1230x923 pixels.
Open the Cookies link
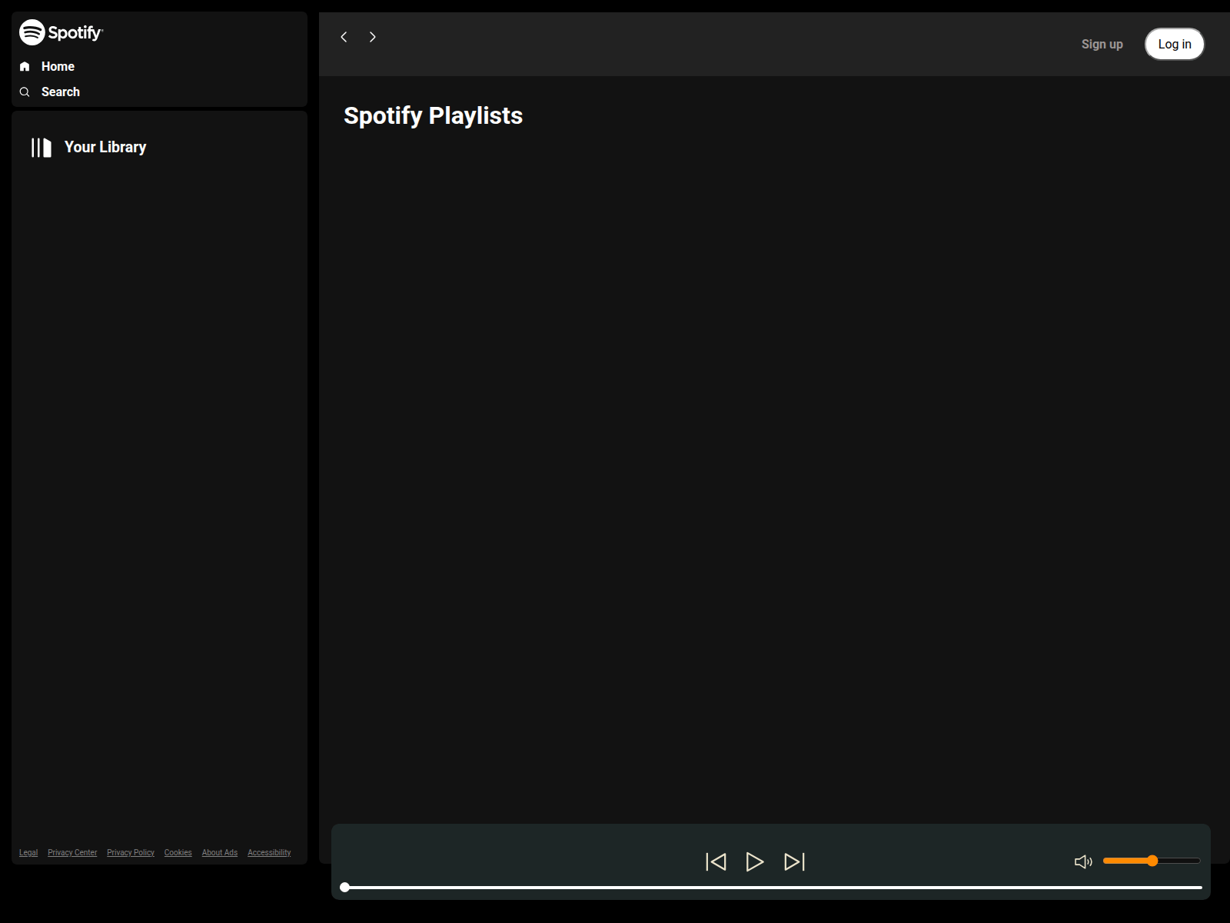click(178, 852)
